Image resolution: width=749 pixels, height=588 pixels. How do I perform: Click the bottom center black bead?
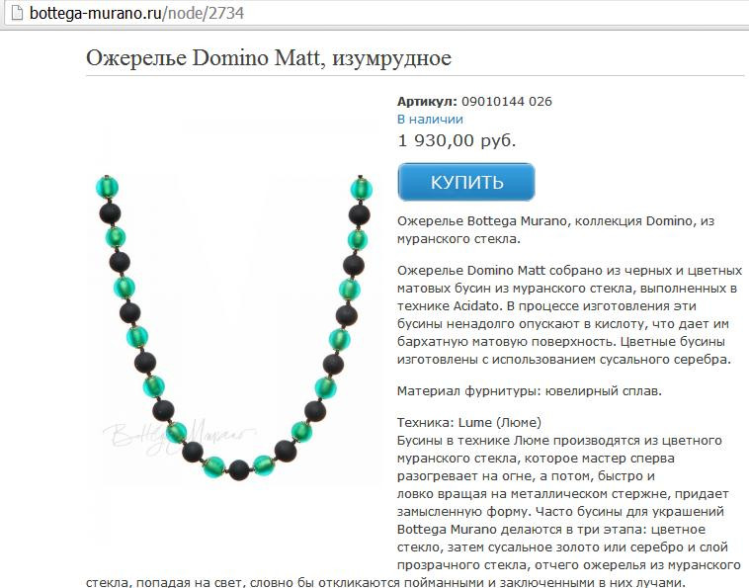pyautogui.click(x=239, y=470)
